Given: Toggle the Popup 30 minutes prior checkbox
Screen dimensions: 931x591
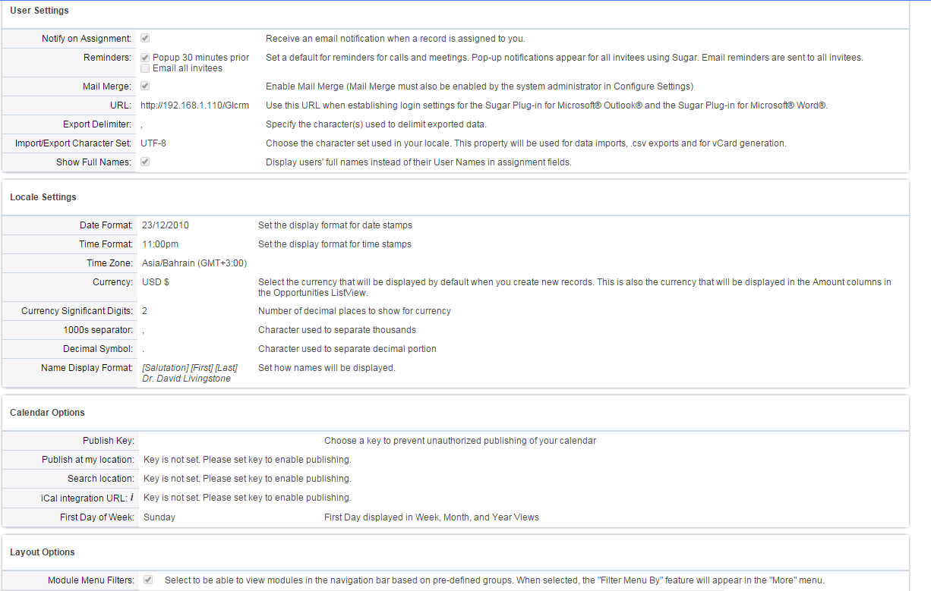Looking at the screenshot, I should coord(145,58).
